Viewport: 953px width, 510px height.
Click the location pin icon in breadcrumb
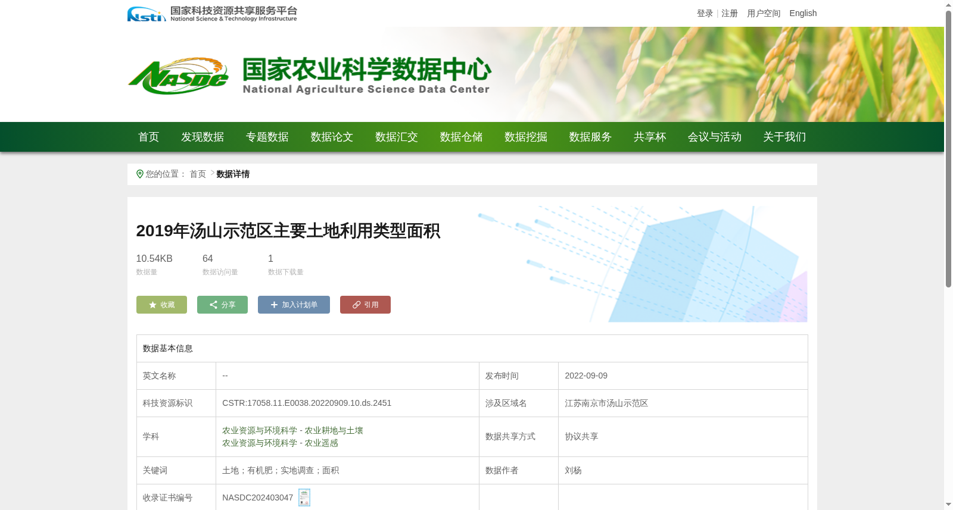pyautogui.click(x=140, y=174)
